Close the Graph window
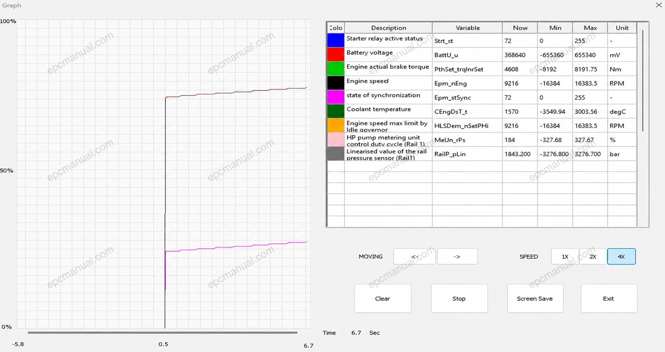The height and width of the screenshot is (352, 665). pyautogui.click(x=659, y=4)
